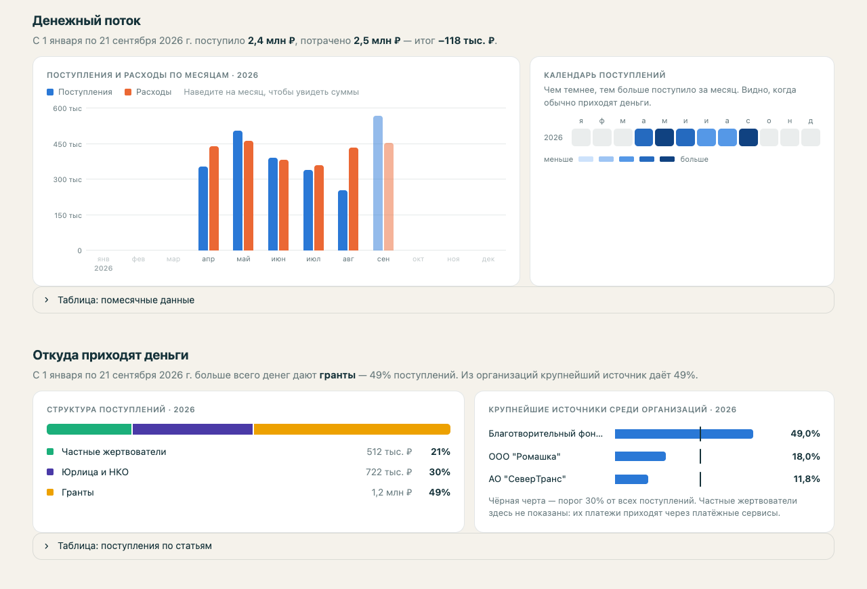Screen dimensions: 867x589
Task: Click the Откуда приходят деньги heading
Action: 110,355
